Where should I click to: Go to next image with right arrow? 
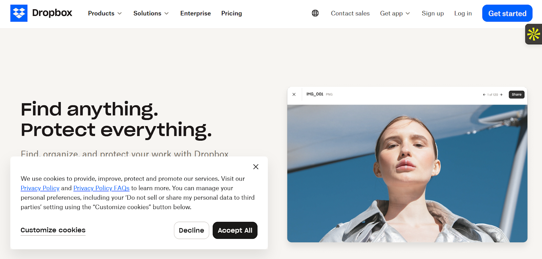(501, 95)
